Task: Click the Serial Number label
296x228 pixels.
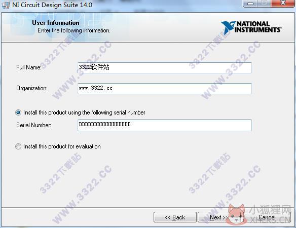Action: tap(33, 125)
